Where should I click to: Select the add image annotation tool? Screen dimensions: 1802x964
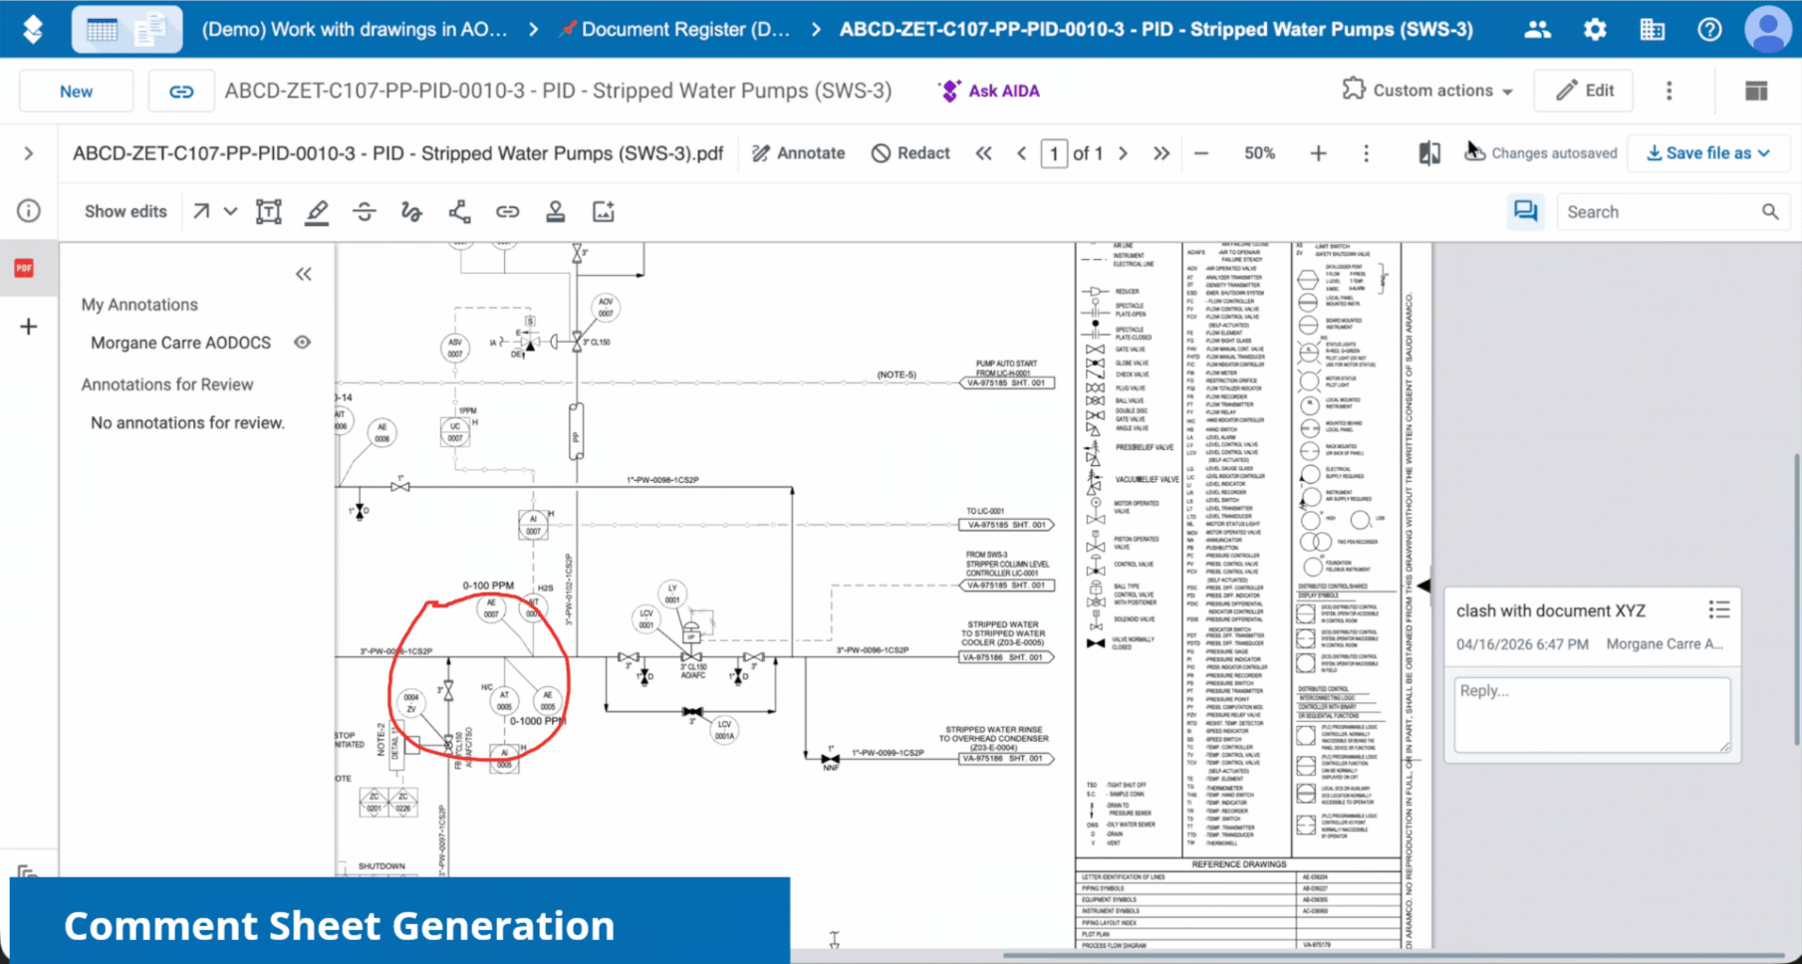[604, 211]
